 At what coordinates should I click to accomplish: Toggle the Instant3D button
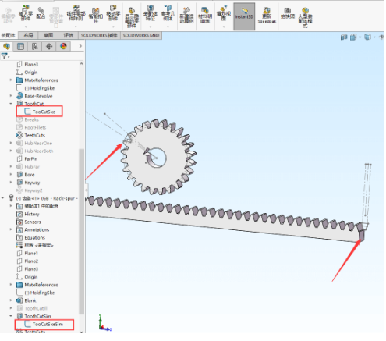point(244,16)
